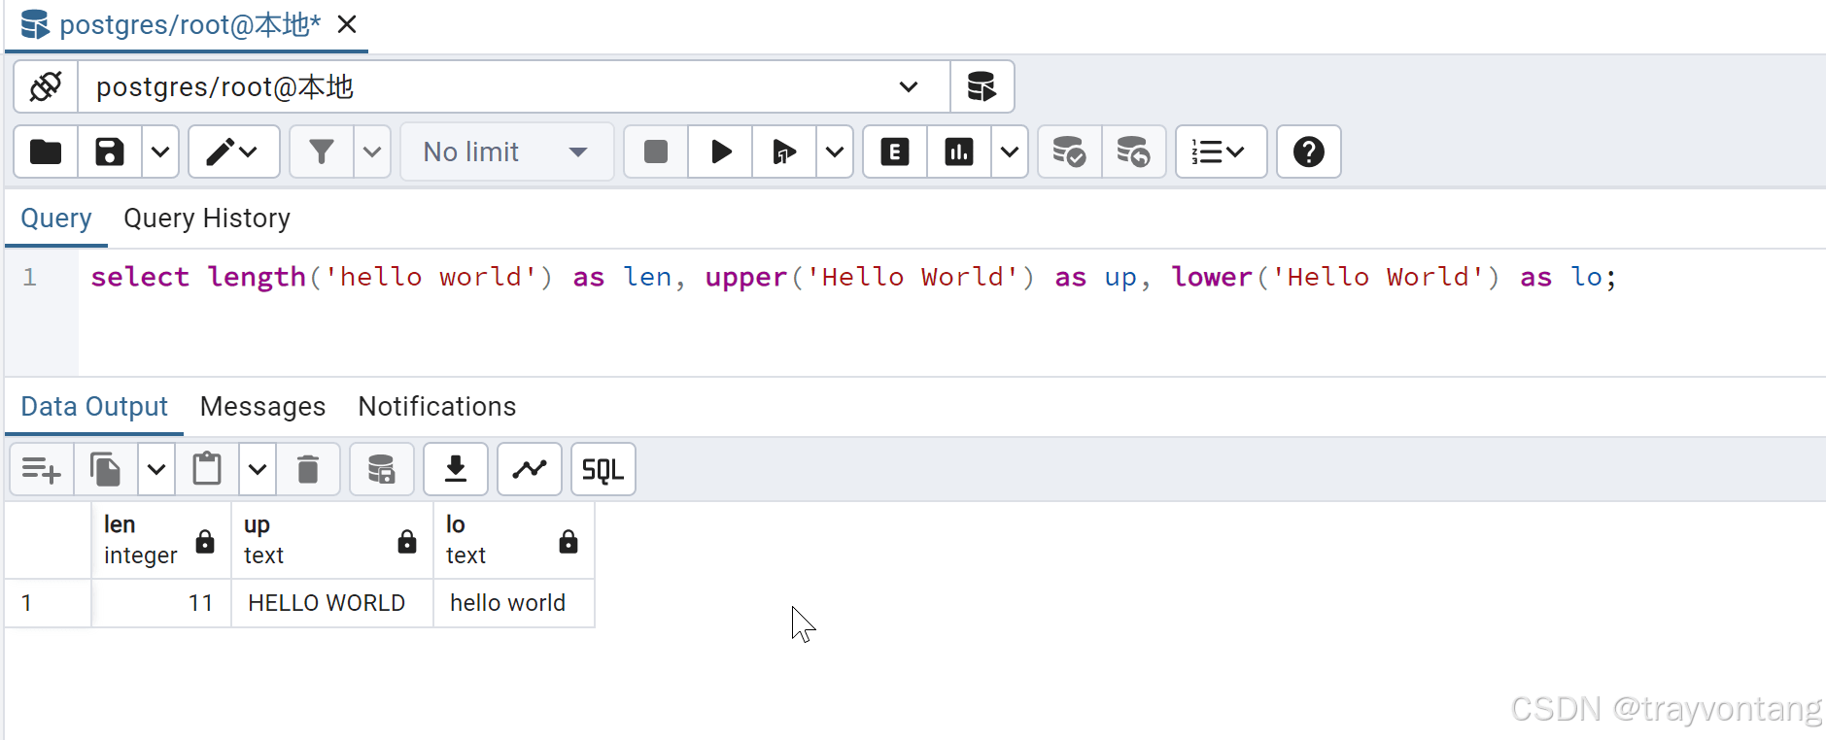
Task: Click the upper function in the query
Action: (746, 277)
